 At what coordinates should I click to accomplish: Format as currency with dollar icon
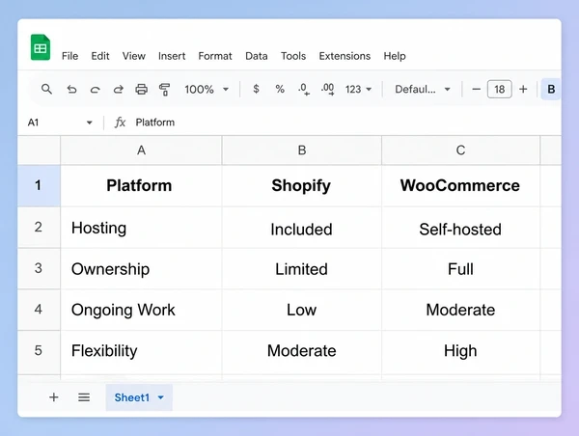pos(256,89)
